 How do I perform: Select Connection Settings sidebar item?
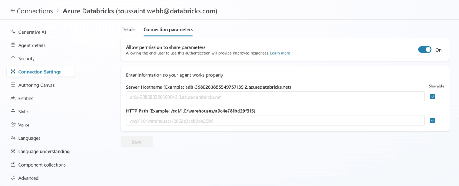(x=41, y=72)
